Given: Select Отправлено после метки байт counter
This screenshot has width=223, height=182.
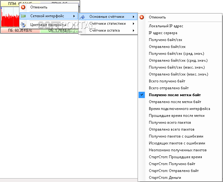Looking at the screenshot, I should coord(180,102).
